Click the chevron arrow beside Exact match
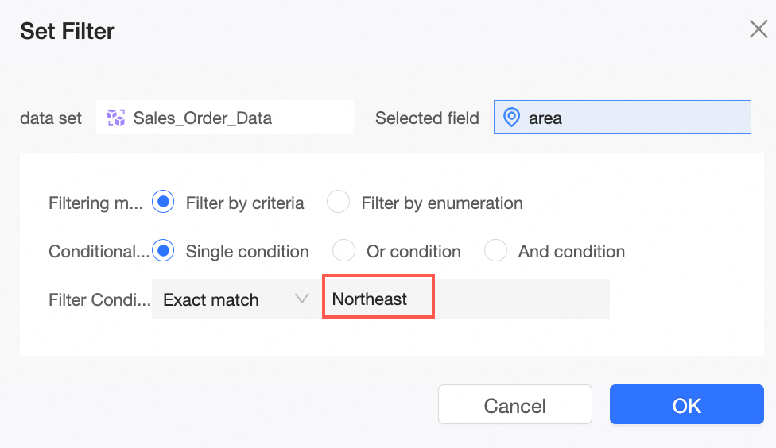 point(301,299)
